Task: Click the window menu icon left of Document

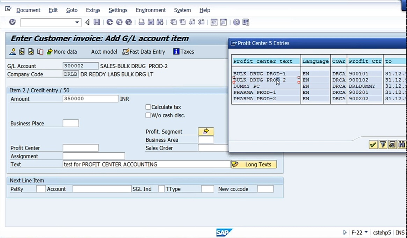Action: (x=8, y=9)
